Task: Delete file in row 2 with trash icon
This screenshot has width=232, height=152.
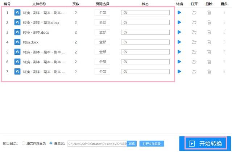Action: click(x=209, y=22)
